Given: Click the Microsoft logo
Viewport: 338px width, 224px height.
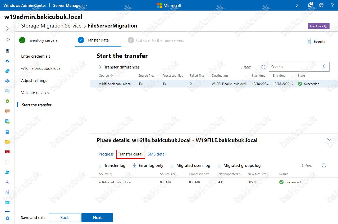Looking at the screenshot, I should click(x=169, y=6).
